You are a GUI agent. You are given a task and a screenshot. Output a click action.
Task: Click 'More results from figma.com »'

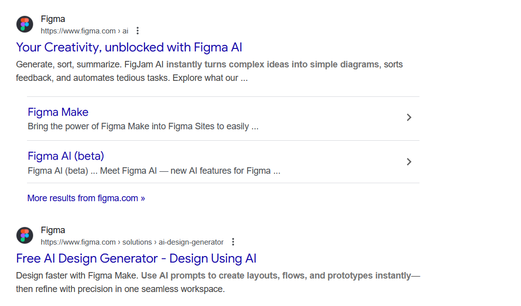(x=86, y=198)
